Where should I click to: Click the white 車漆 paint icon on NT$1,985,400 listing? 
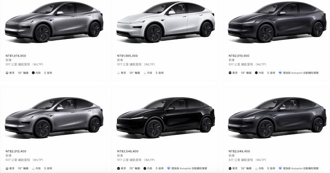coord(118,73)
